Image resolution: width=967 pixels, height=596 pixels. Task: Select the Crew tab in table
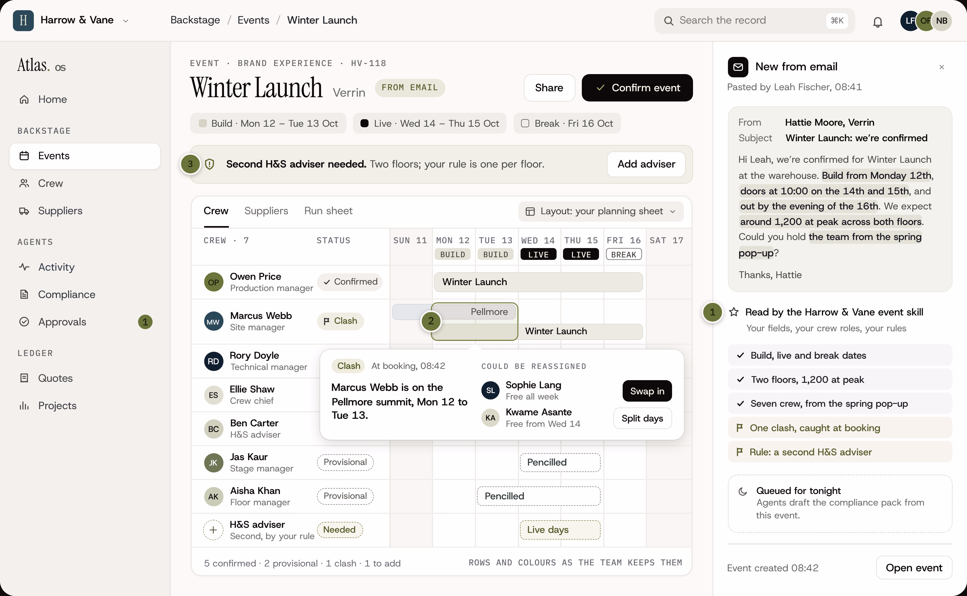(x=216, y=211)
